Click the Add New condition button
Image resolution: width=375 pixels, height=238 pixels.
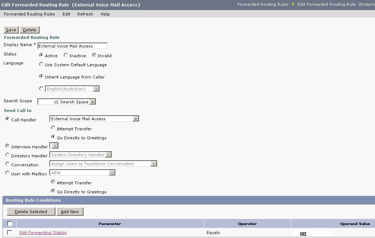70,212
